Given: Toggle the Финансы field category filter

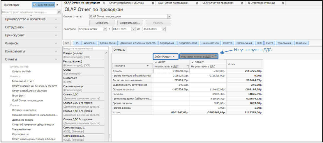Looking at the screenshot, I should 301,43.
